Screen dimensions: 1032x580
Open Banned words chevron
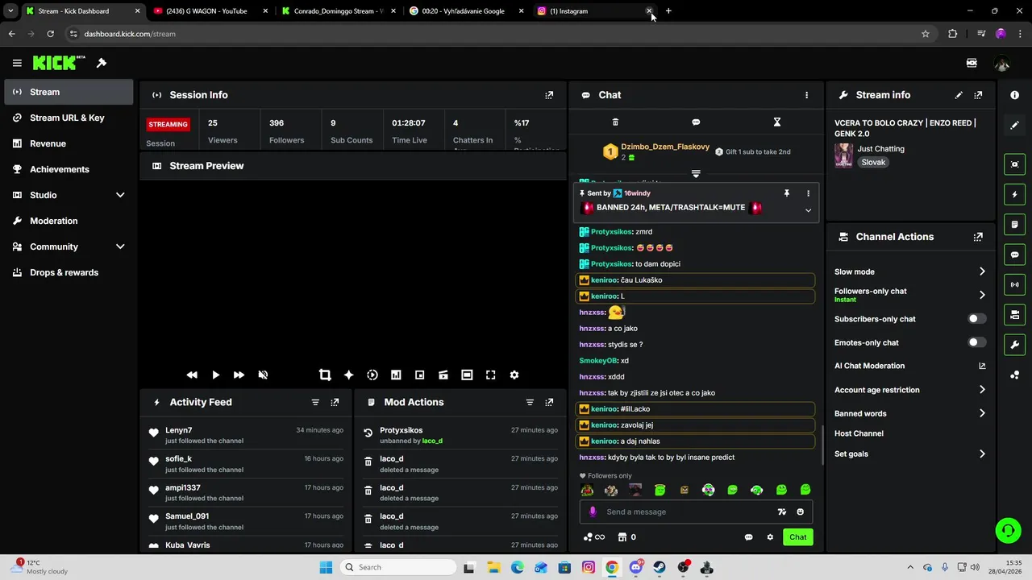tap(982, 413)
